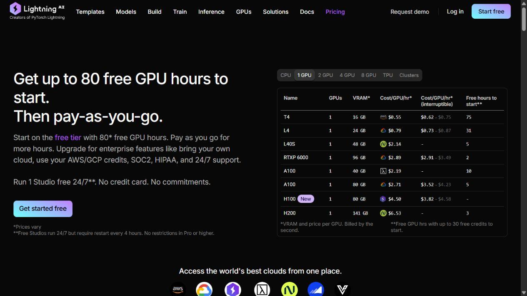Click the Get started free button
This screenshot has width=527, height=296.
click(x=43, y=209)
